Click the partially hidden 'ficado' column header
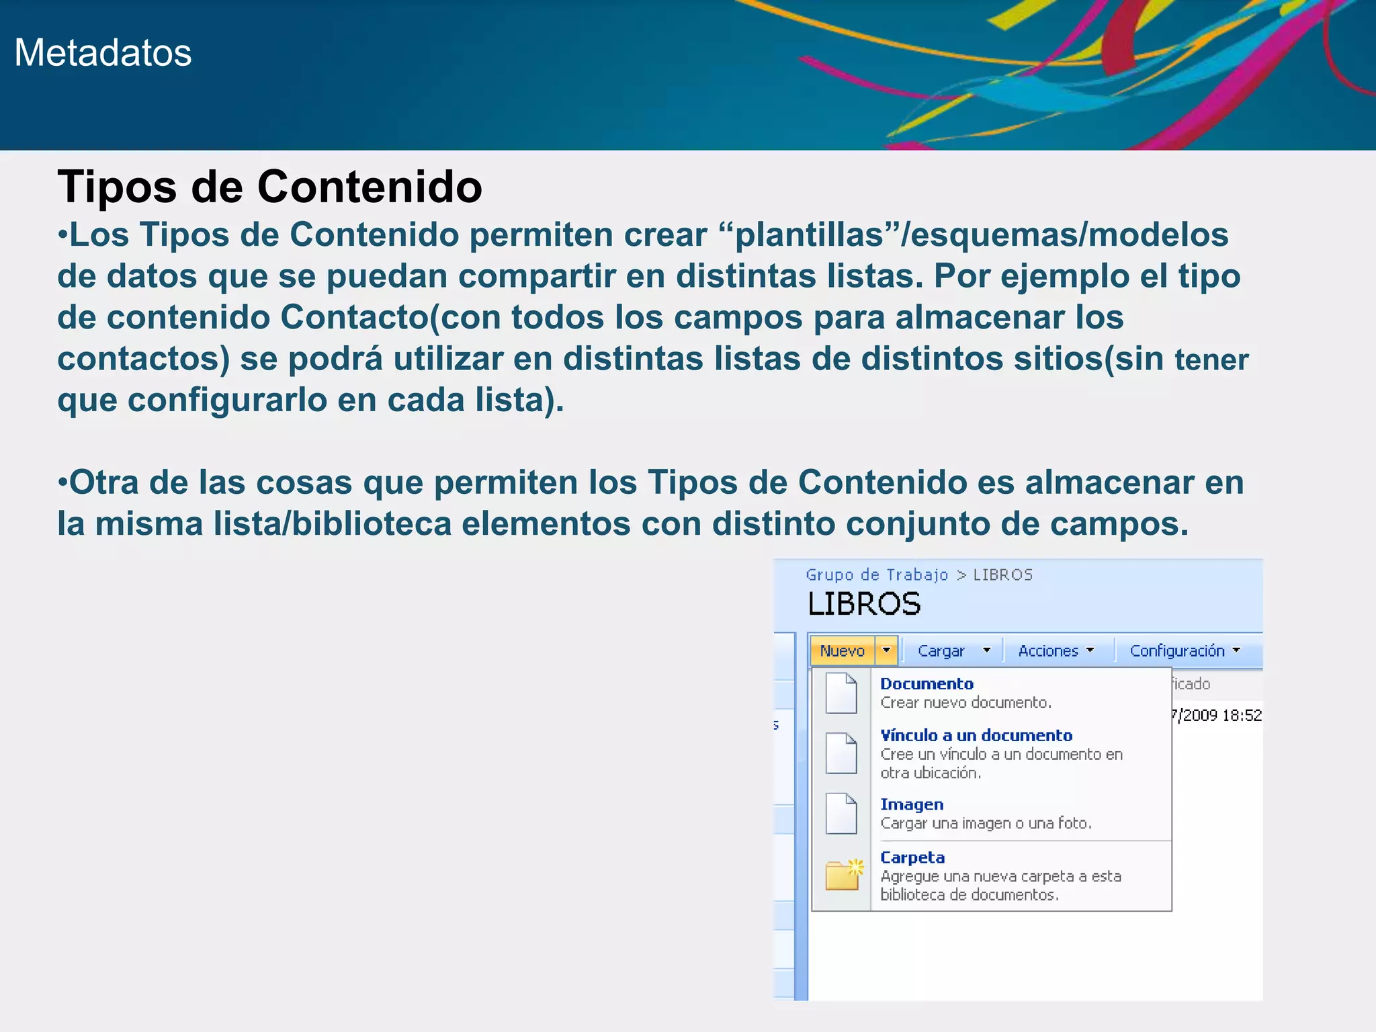Viewport: 1376px width, 1032px height. pos(1190,684)
